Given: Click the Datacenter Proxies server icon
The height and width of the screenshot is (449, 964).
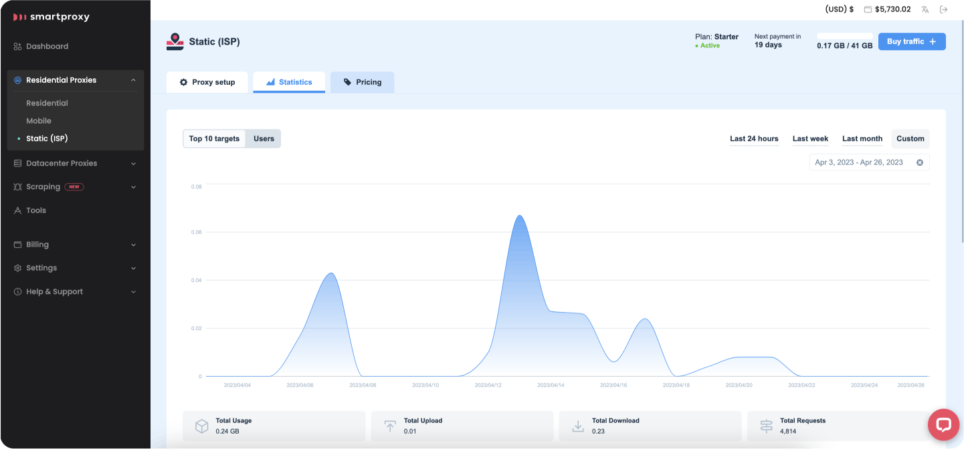Looking at the screenshot, I should pyautogui.click(x=18, y=163).
